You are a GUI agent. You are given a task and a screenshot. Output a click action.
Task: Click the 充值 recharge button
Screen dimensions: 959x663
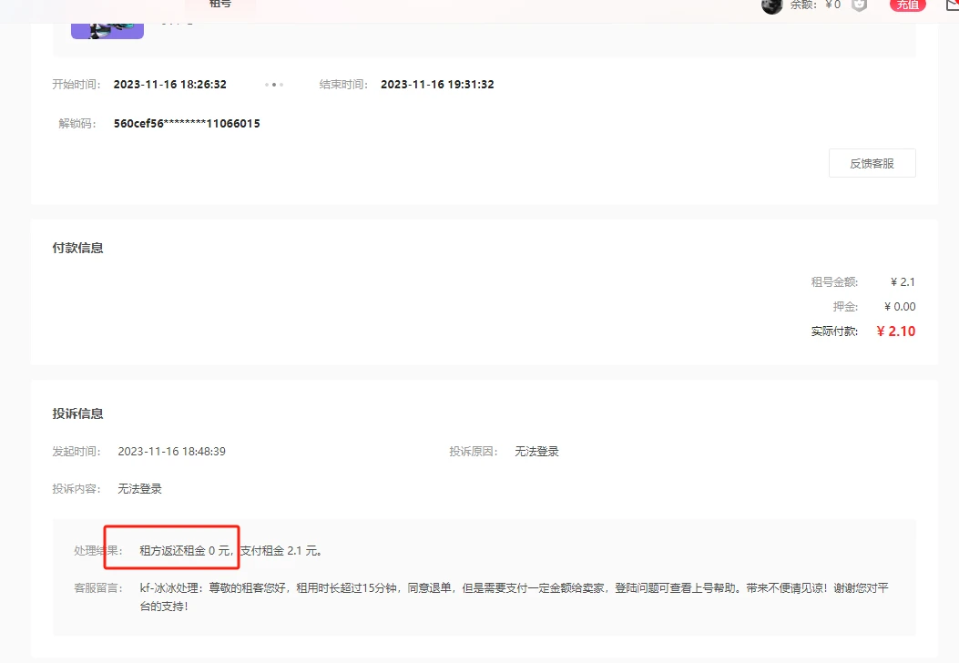(907, 5)
